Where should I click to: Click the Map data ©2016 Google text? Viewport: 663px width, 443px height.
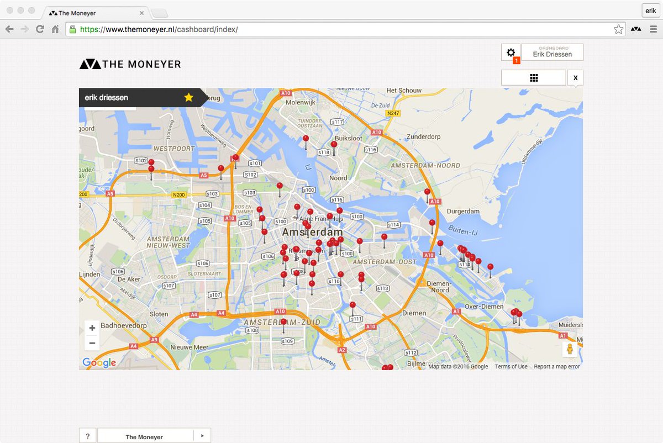click(x=458, y=367)
